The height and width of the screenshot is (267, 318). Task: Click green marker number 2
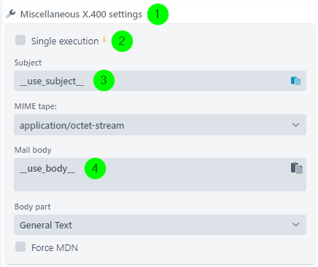[x=122, y=41]
